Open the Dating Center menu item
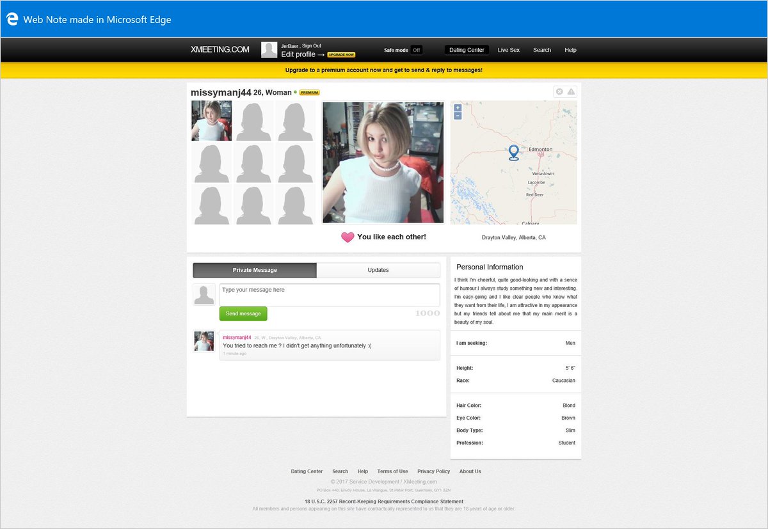This screenshot has height=529, width=768. click(x=467, y=50)
